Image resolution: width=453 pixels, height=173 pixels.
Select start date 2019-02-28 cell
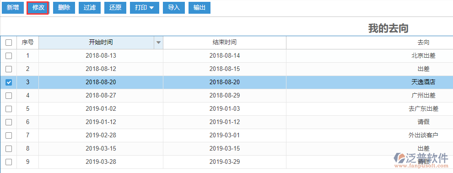coord(101,135)
